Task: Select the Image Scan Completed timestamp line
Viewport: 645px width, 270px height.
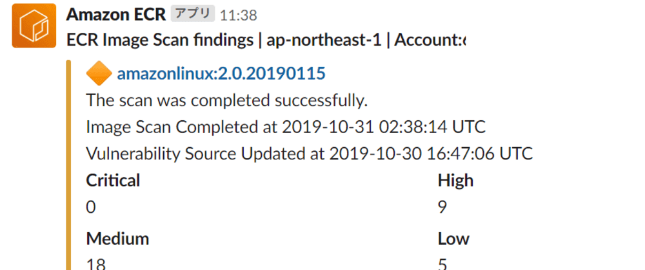Action: pos(286,127)
